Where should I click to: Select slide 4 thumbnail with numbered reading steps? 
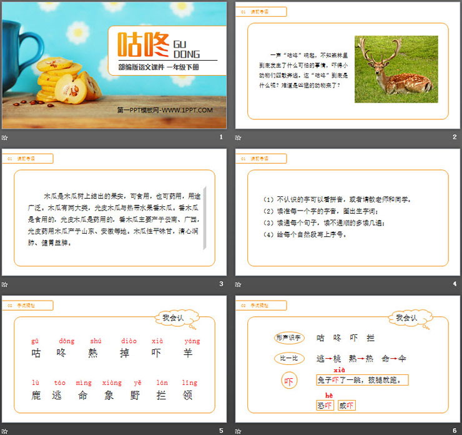pyautogui.click(x=347, y=212)
